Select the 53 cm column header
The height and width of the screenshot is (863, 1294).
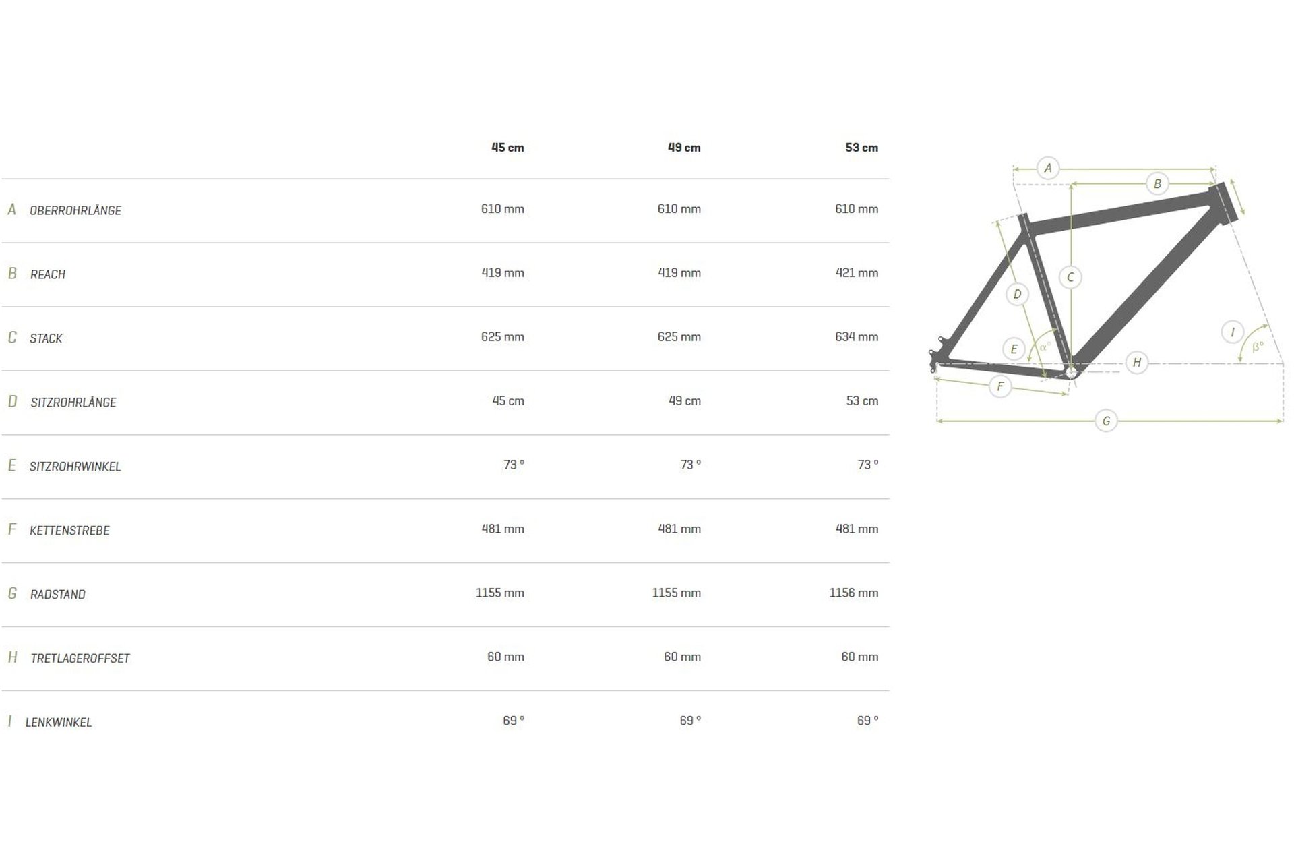861,148
